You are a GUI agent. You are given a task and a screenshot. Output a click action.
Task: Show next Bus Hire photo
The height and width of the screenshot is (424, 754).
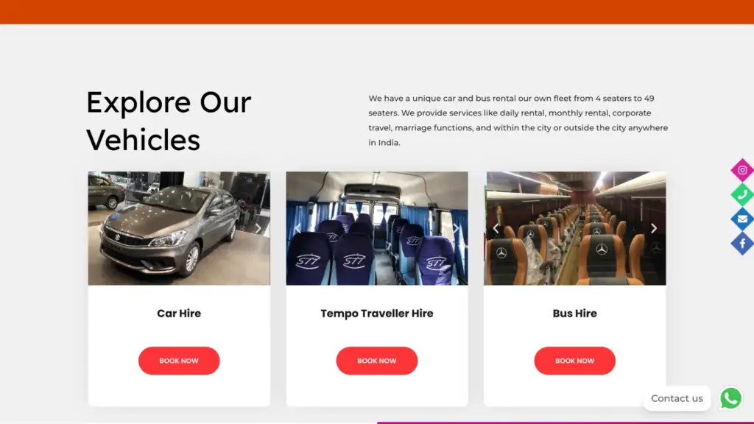click(x=654, y=228)
